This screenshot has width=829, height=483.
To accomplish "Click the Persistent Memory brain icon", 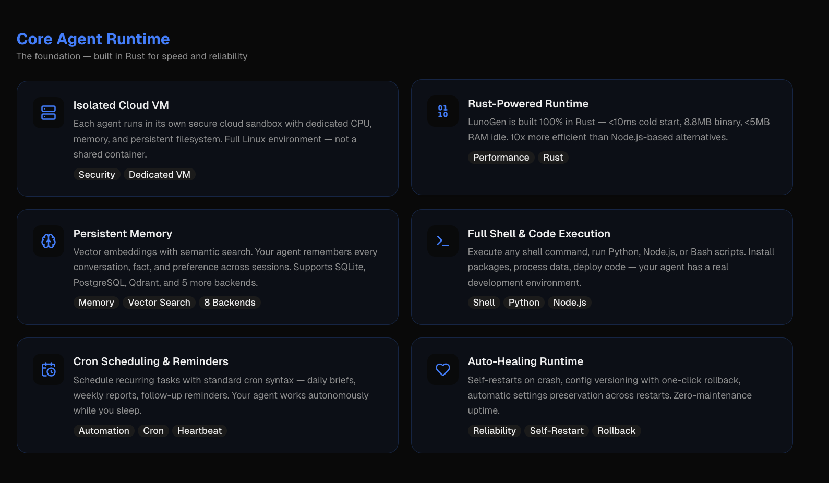I will pos(49,241).
